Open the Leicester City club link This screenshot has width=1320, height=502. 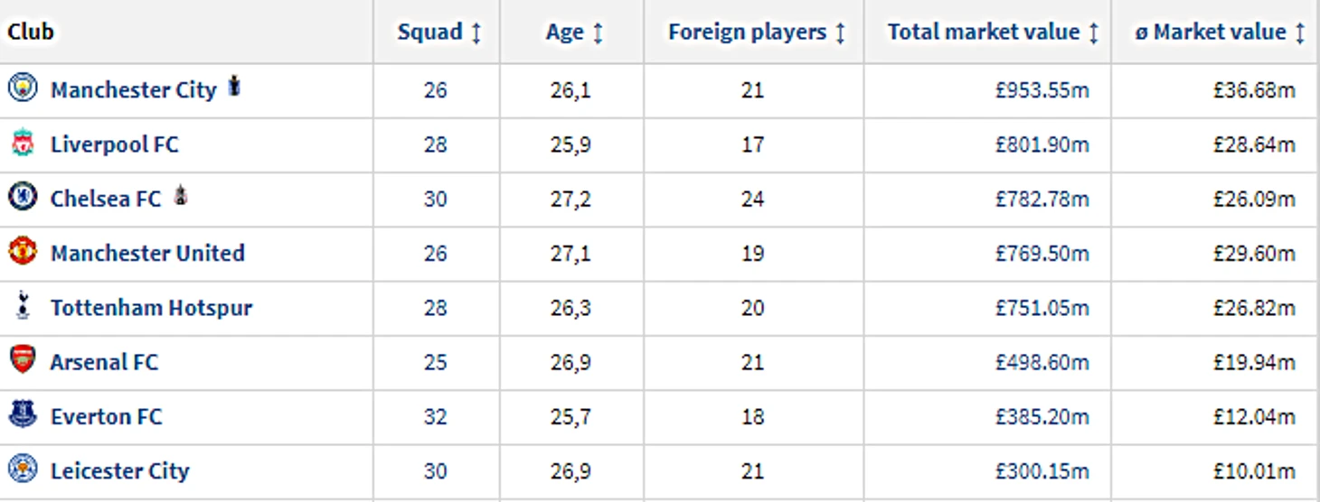pyautogui.click(x=119, y=470)
